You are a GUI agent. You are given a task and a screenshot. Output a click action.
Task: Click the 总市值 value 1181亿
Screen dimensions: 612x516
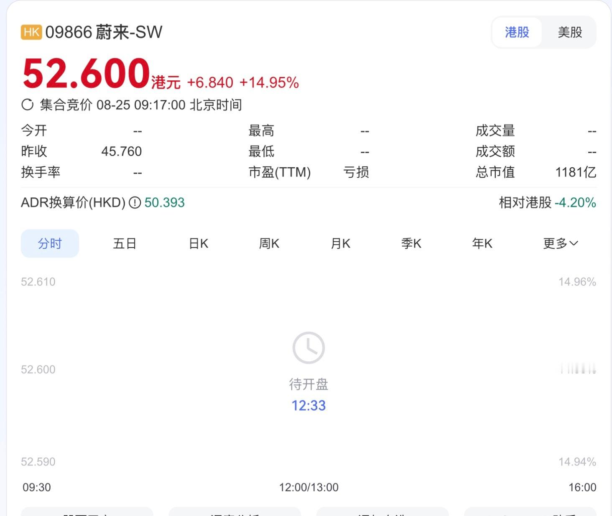[x=576, y=172]
